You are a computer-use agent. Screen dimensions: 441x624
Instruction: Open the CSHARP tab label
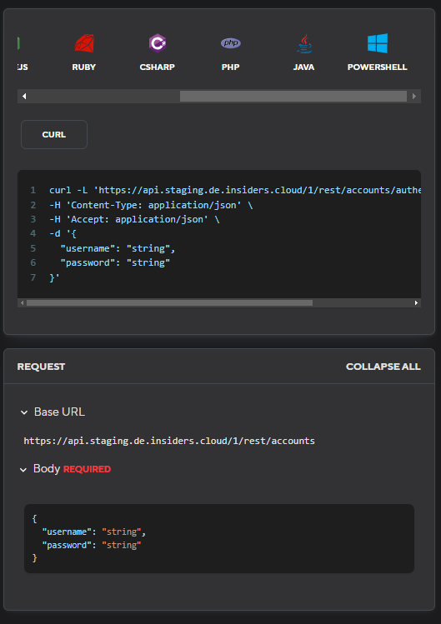tap(157, 67)
